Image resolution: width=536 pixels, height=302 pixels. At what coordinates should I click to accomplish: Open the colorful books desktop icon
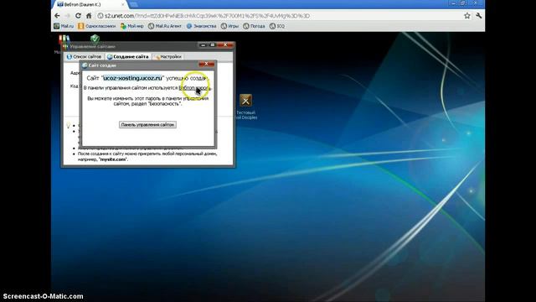64,39
